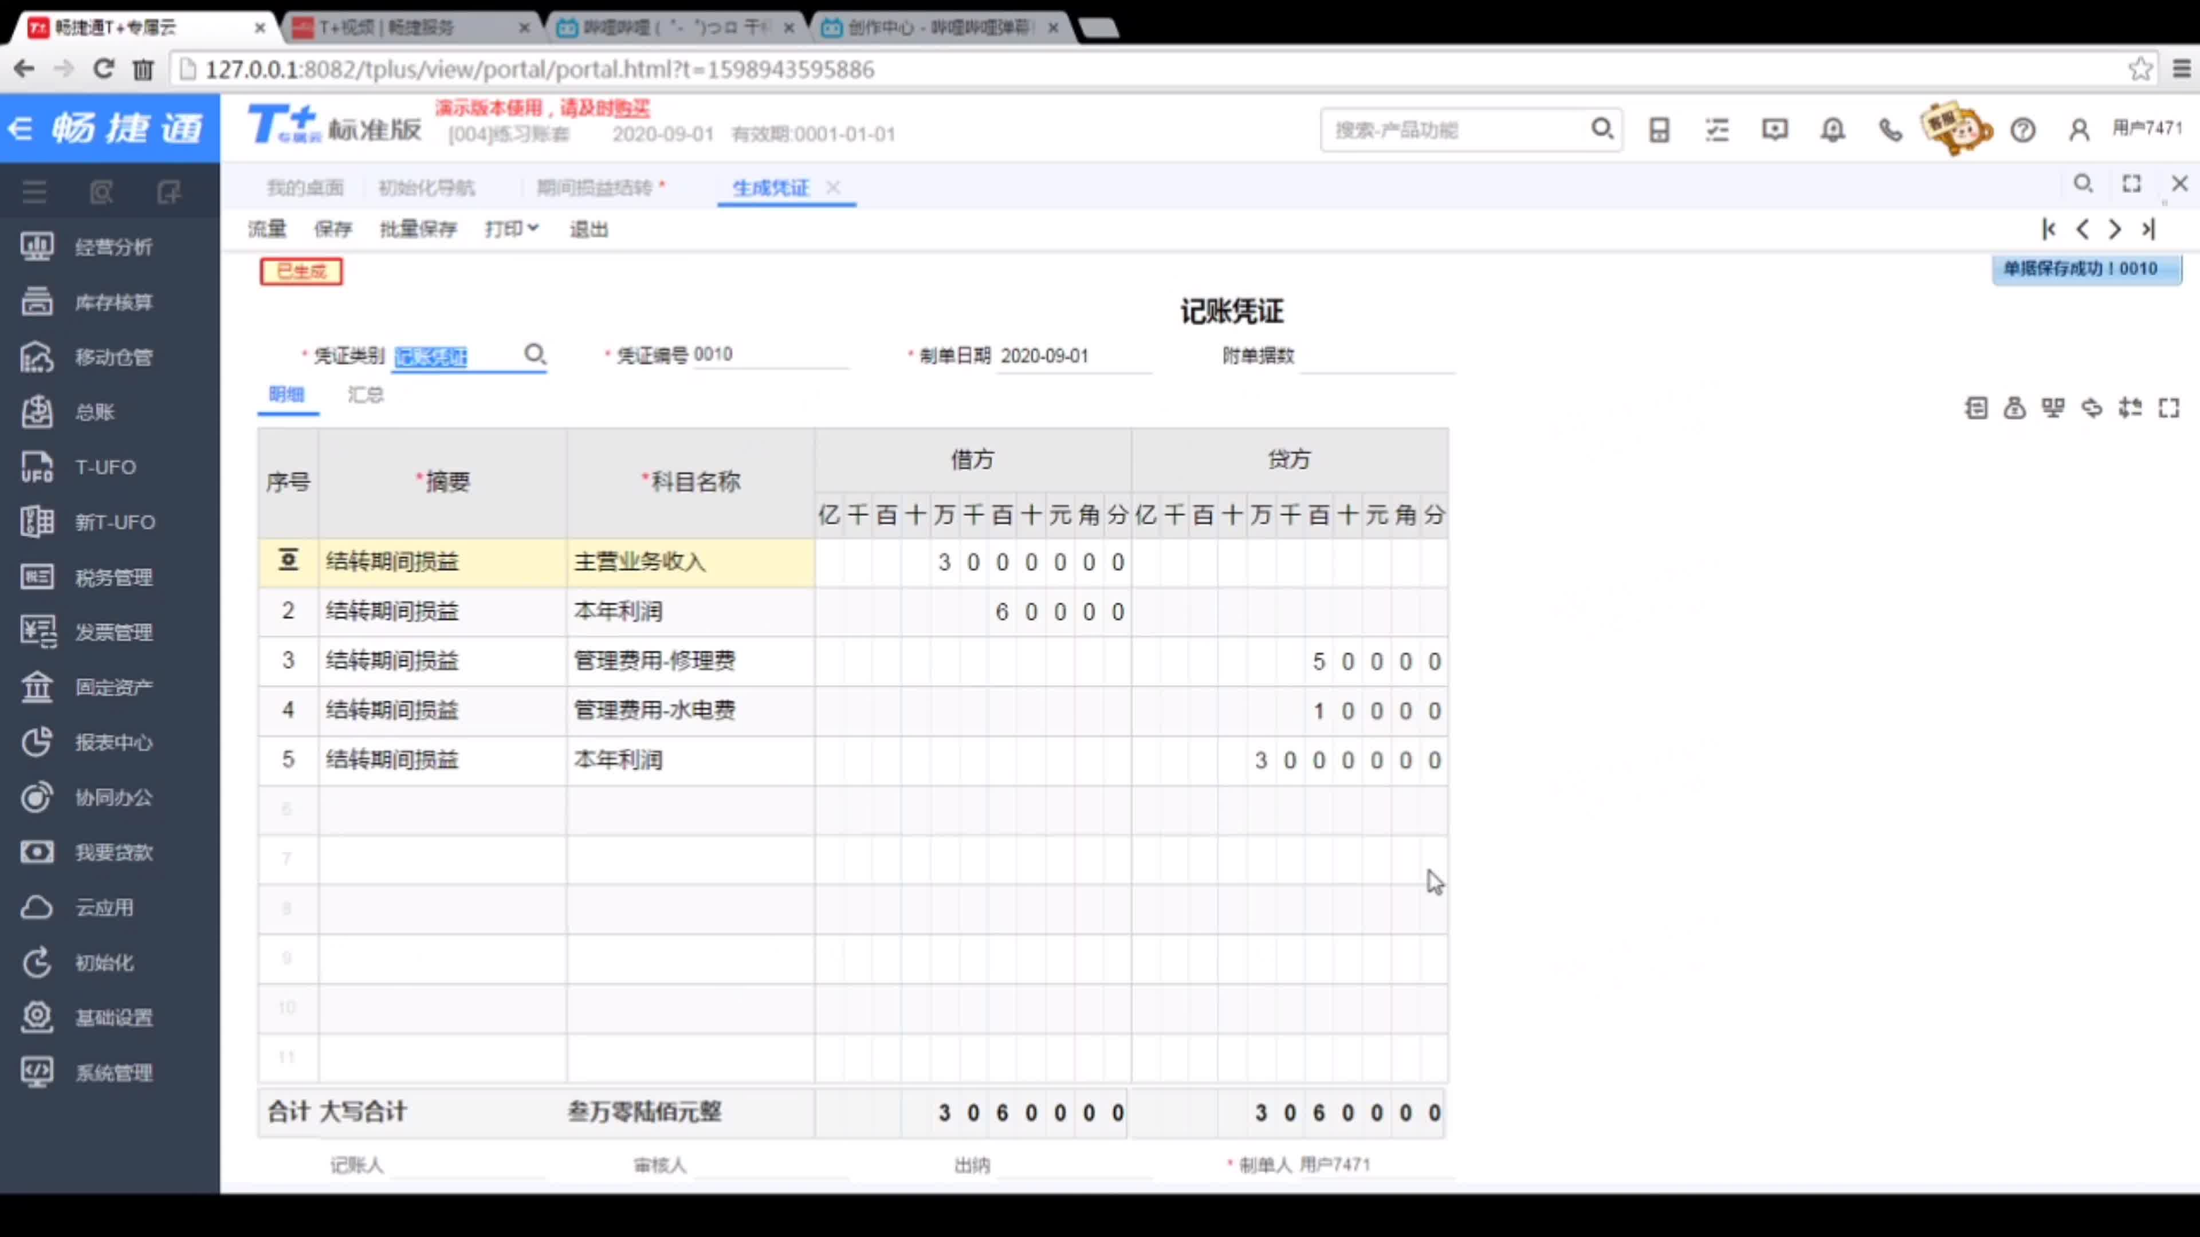Select the 明细 sub-tab
The height and width of the screenshot is (1237, 2200).
click(x=286, y=395)
